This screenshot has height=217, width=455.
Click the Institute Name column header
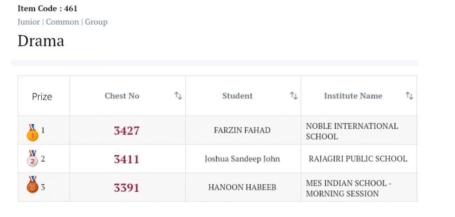pos(353,96)
